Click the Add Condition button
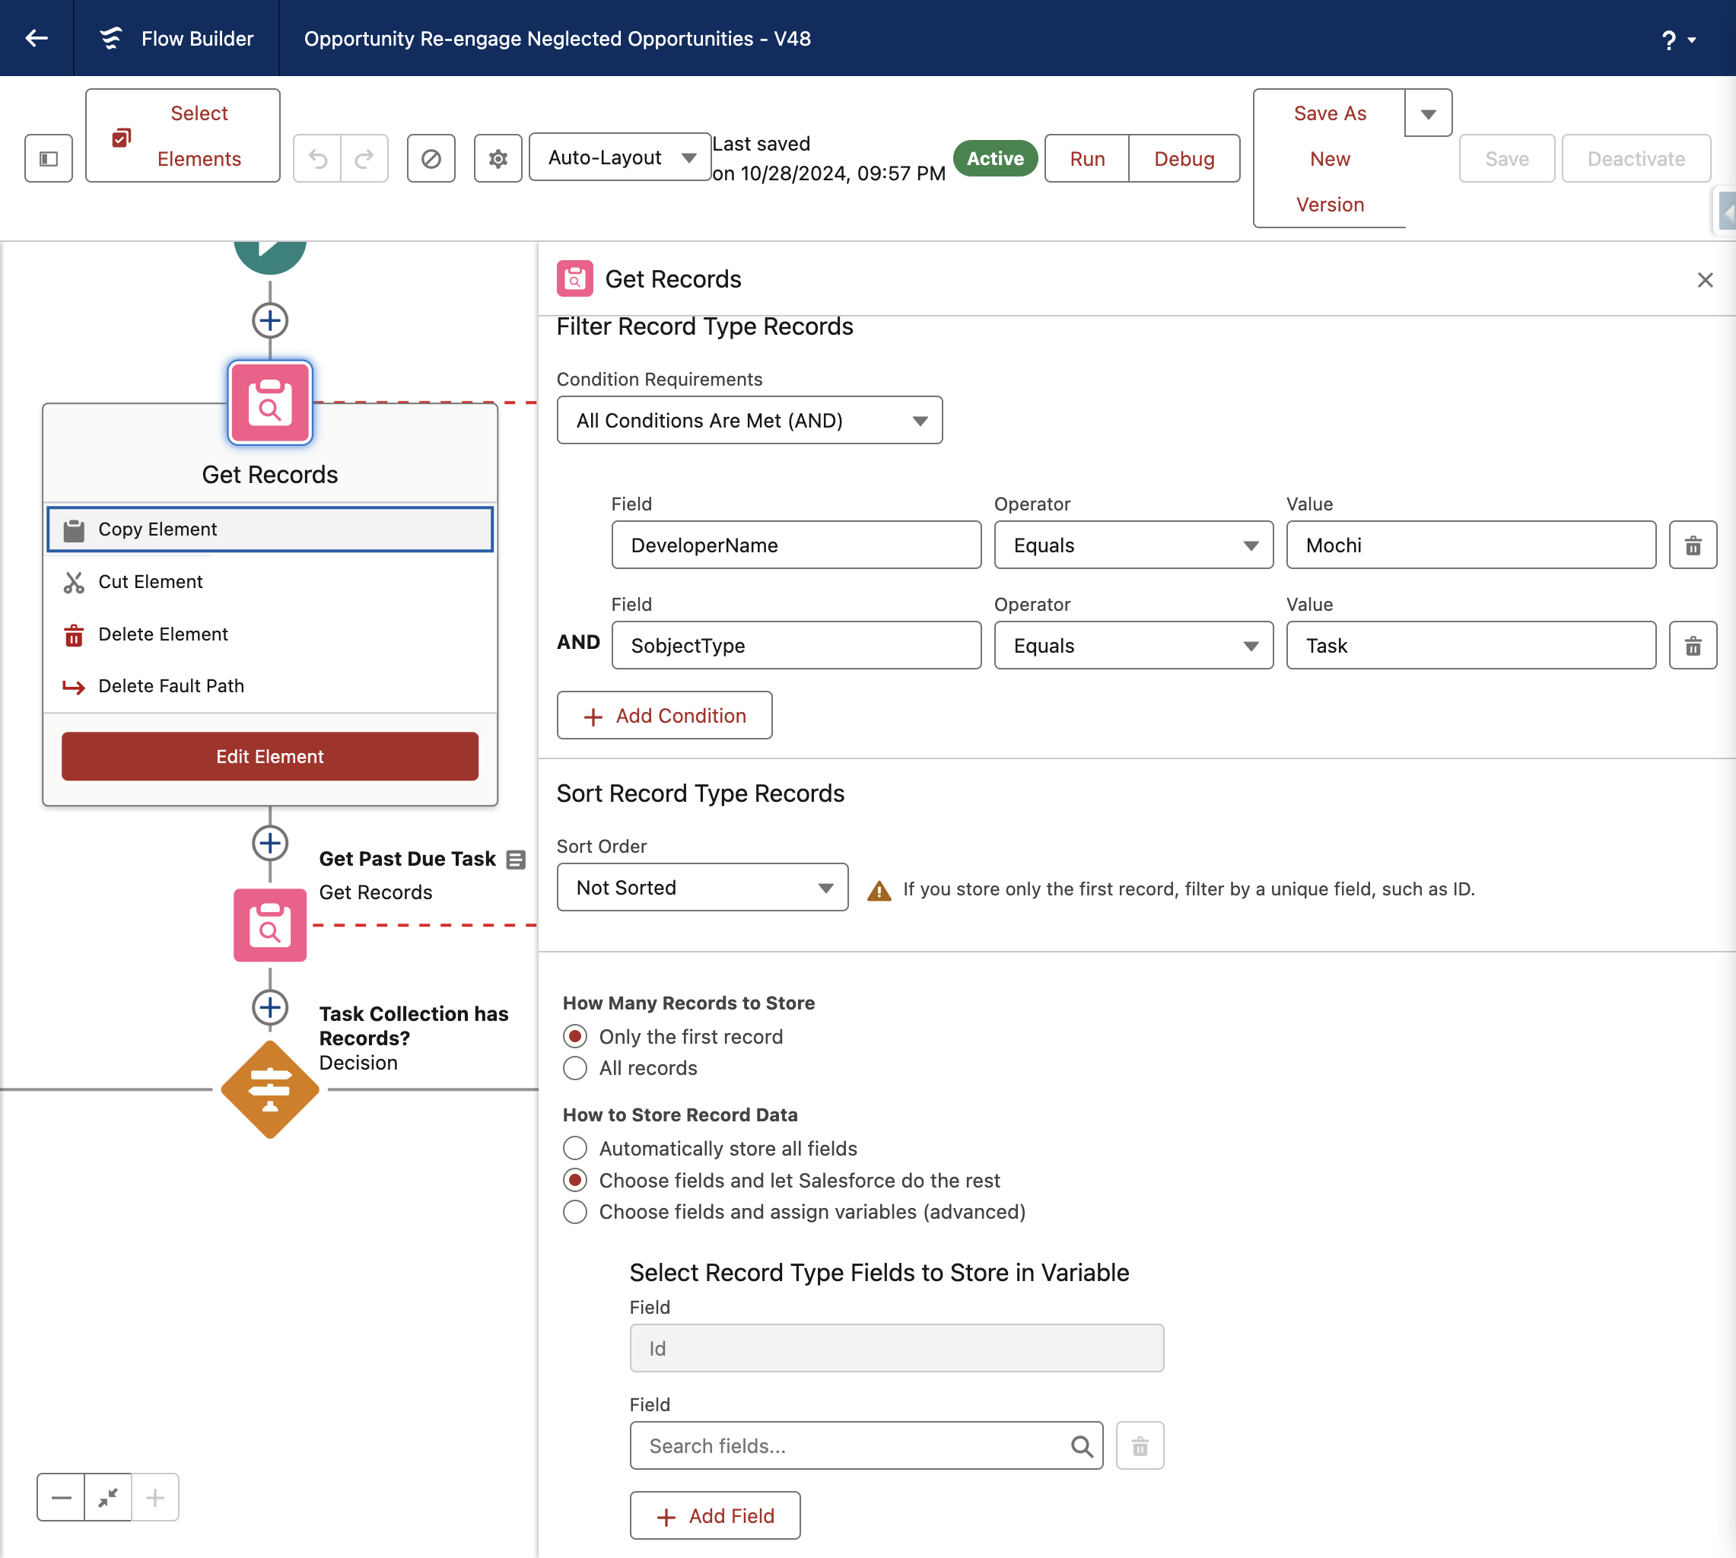This screenshot has height=1558, width=1736. point(664,715)
